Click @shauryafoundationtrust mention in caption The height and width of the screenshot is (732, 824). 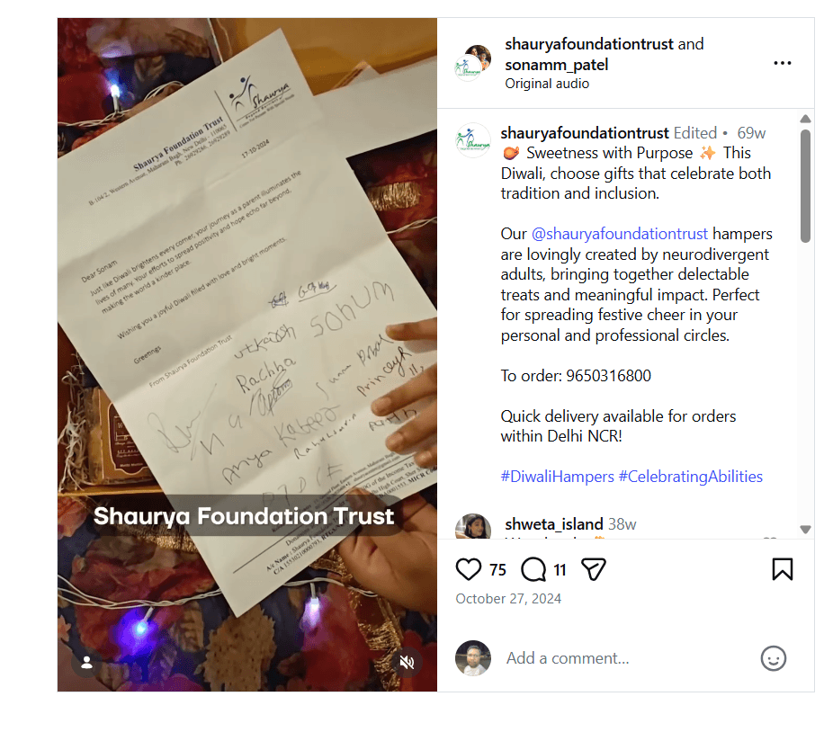(x=620, y=234)
